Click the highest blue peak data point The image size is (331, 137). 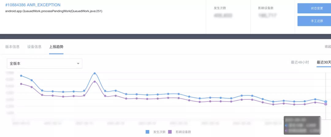[x=95, y=73]
